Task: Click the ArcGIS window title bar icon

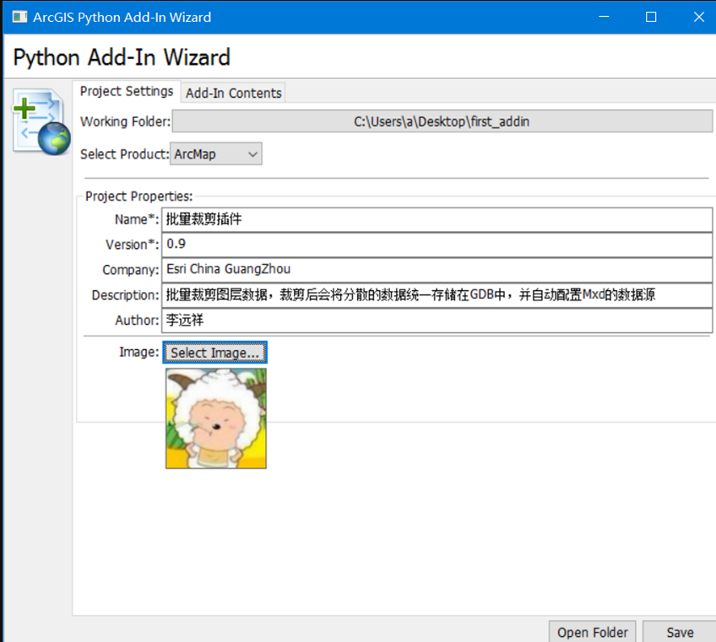Action: (19, 18)
